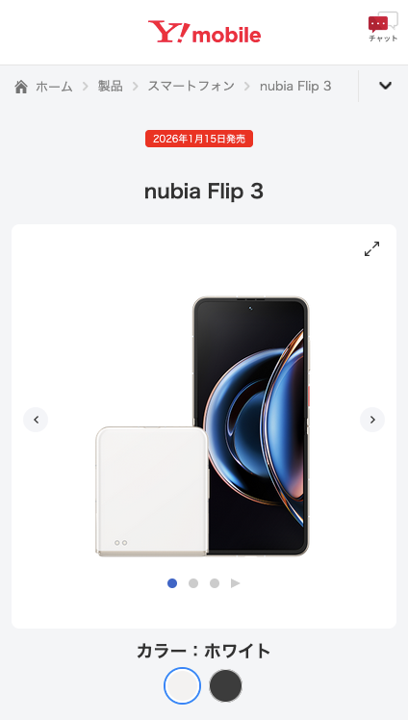Select the first carousel dot indicator
The height and width of the screenshot is (720, 408).
pyautogui.click(x=172, y=583)
